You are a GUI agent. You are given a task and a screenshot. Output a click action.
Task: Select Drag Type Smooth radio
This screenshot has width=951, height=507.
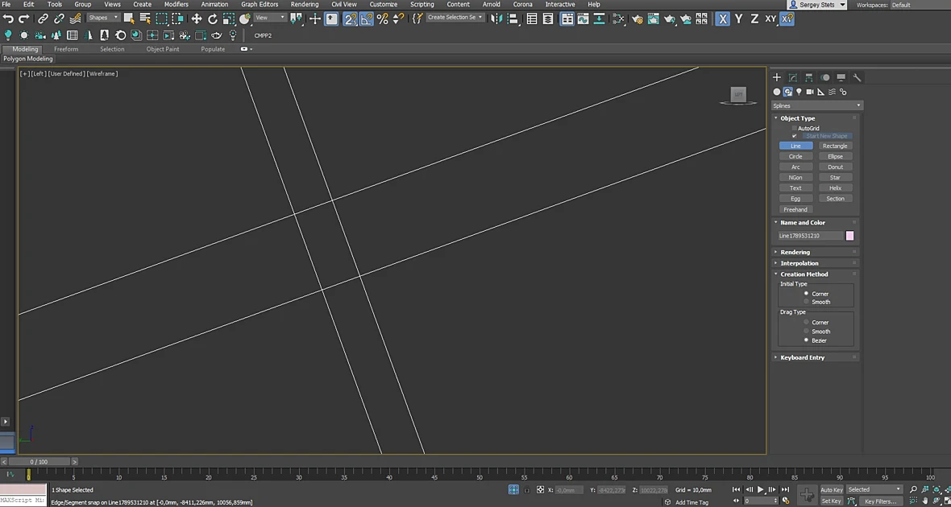click(806, 332)
